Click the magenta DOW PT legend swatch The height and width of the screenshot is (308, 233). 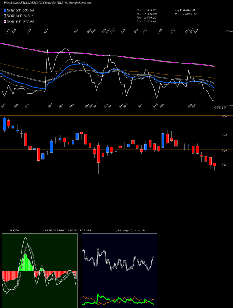pyautogui.click(x=5, y=21)
